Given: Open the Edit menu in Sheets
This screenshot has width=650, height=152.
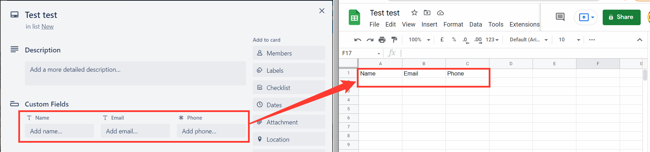Looking at the screenshot, I should 391,24.
